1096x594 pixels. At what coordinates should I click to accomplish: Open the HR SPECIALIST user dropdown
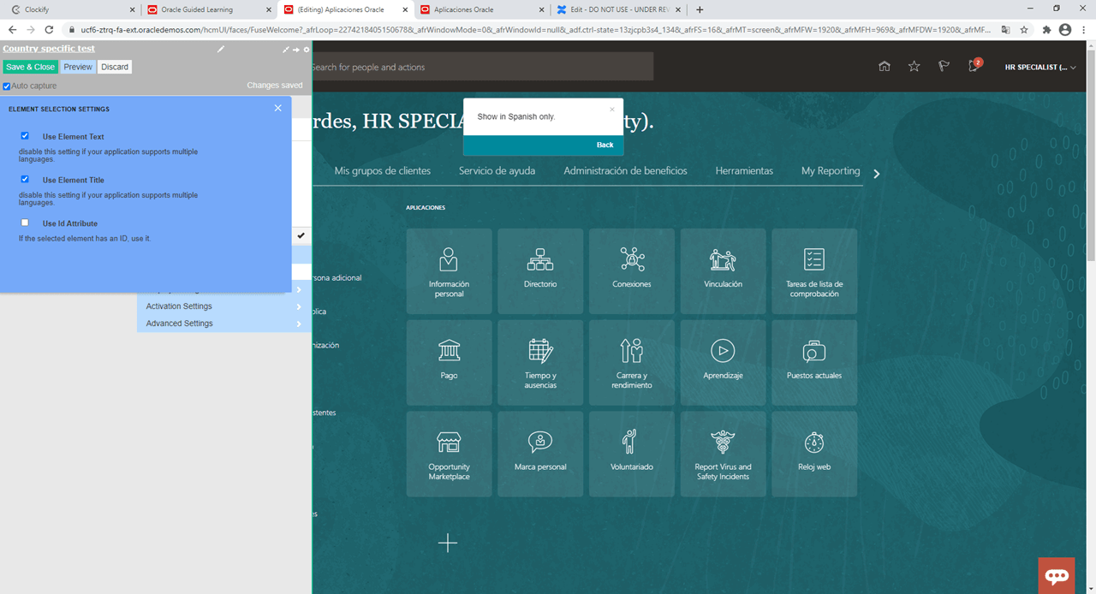point(1039,66)
